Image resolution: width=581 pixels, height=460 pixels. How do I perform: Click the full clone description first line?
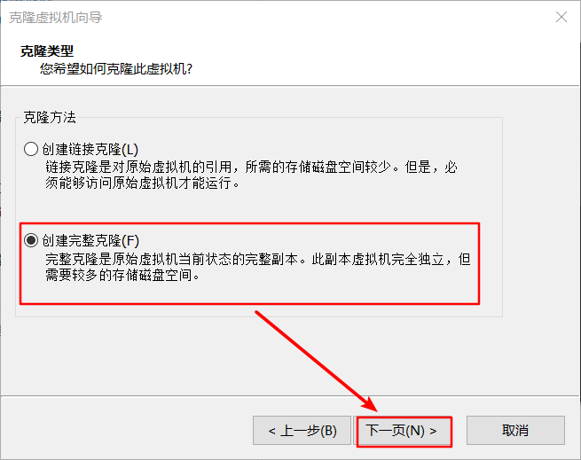258,260
